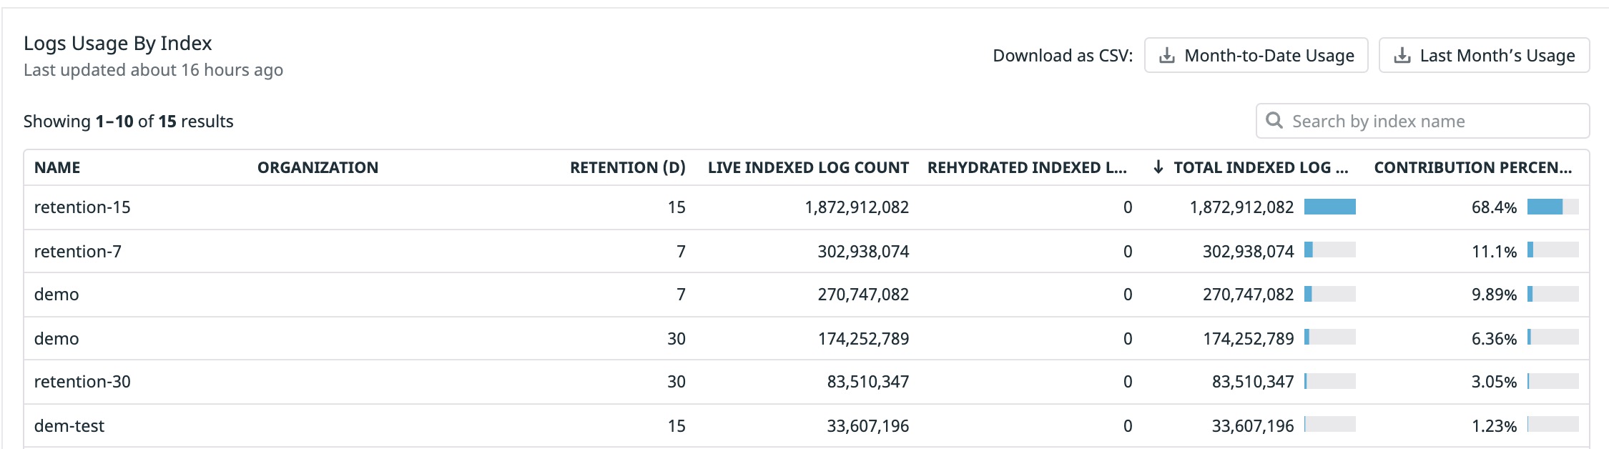Click the Organization column header
The image size is (1609, 449).
click(318, 167)
